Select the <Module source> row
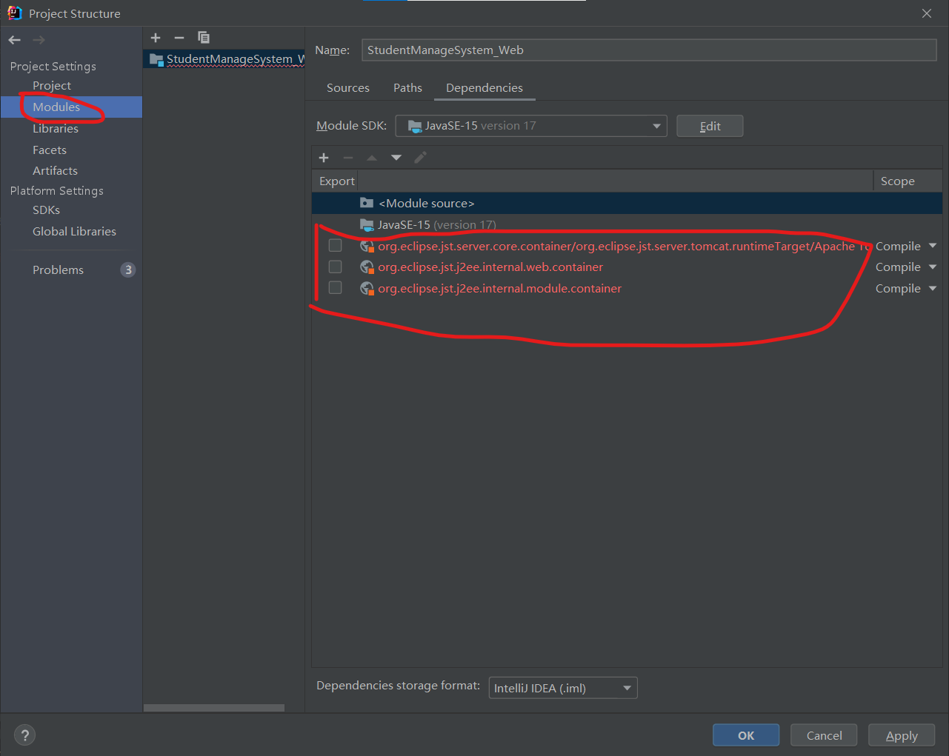 coord(627,203)
